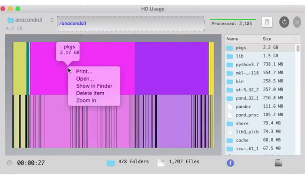The width and height of the screenshot is (305, 179).
Task: Click the '4.2 GB' total size text
Action: (14, 28)
